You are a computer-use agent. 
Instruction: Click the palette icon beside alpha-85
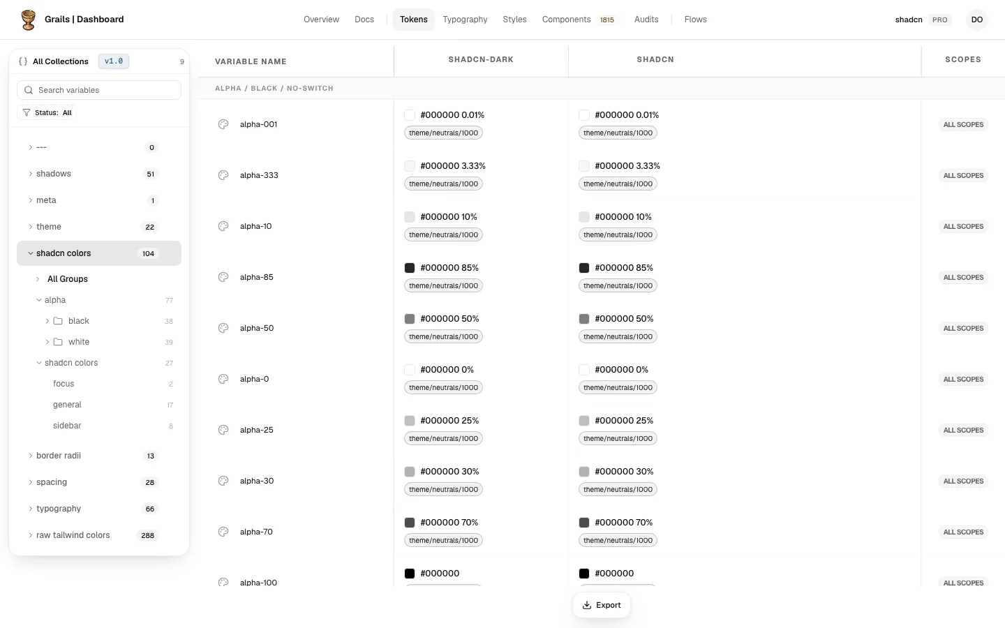coord(223,277)
